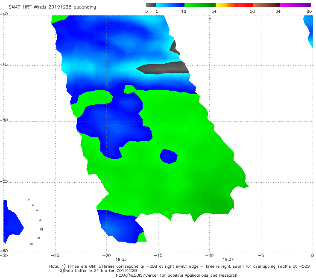
Task: Click the color bar label "50"
Action: pyautogui.click(x=252, y=11)
